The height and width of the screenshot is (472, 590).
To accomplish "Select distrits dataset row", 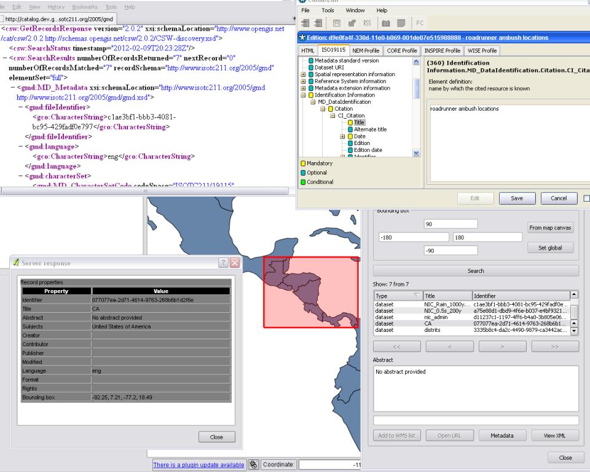I will point(472,330).
